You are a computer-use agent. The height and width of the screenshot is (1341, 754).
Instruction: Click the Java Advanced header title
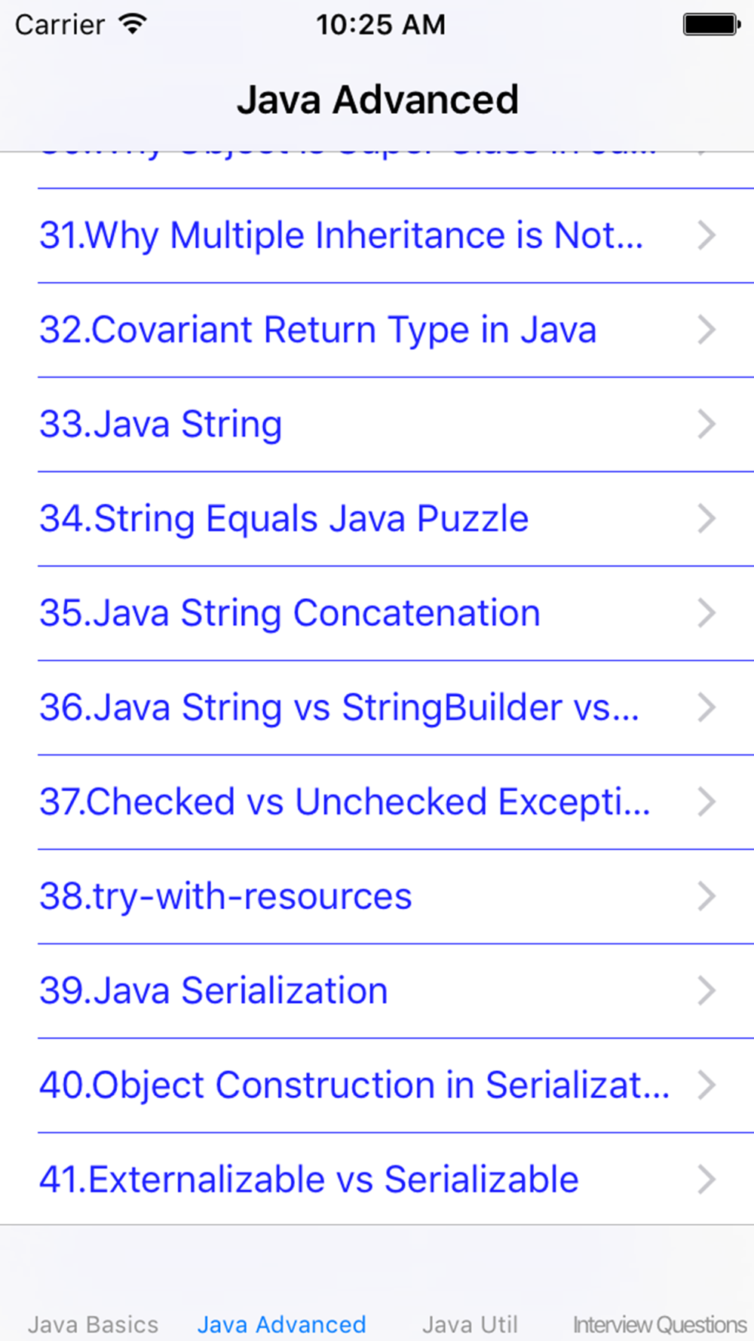point(378,100)
